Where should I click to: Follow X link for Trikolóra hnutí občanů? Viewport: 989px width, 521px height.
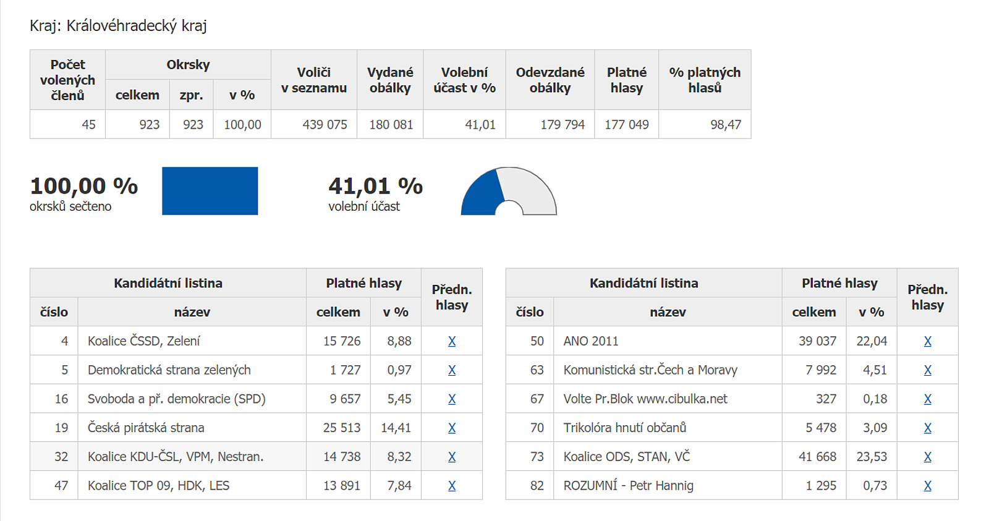click(x=928, y=428)
